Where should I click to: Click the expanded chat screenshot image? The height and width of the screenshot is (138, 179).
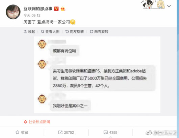coord(97,75)
